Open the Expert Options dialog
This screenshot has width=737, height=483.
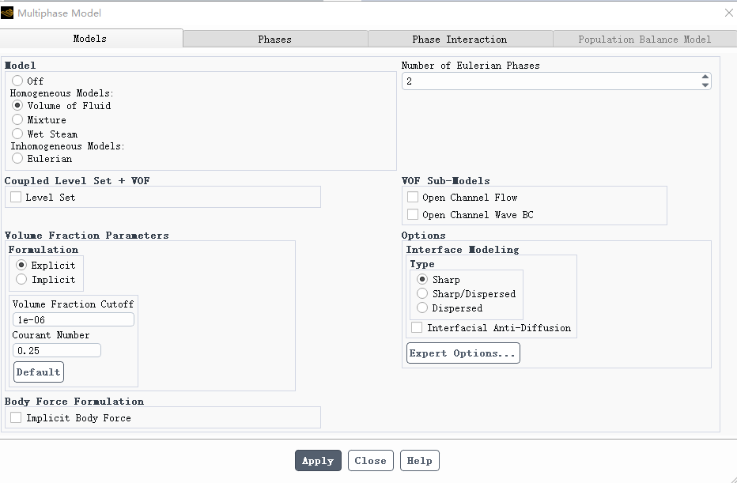(x=463, y=353)
